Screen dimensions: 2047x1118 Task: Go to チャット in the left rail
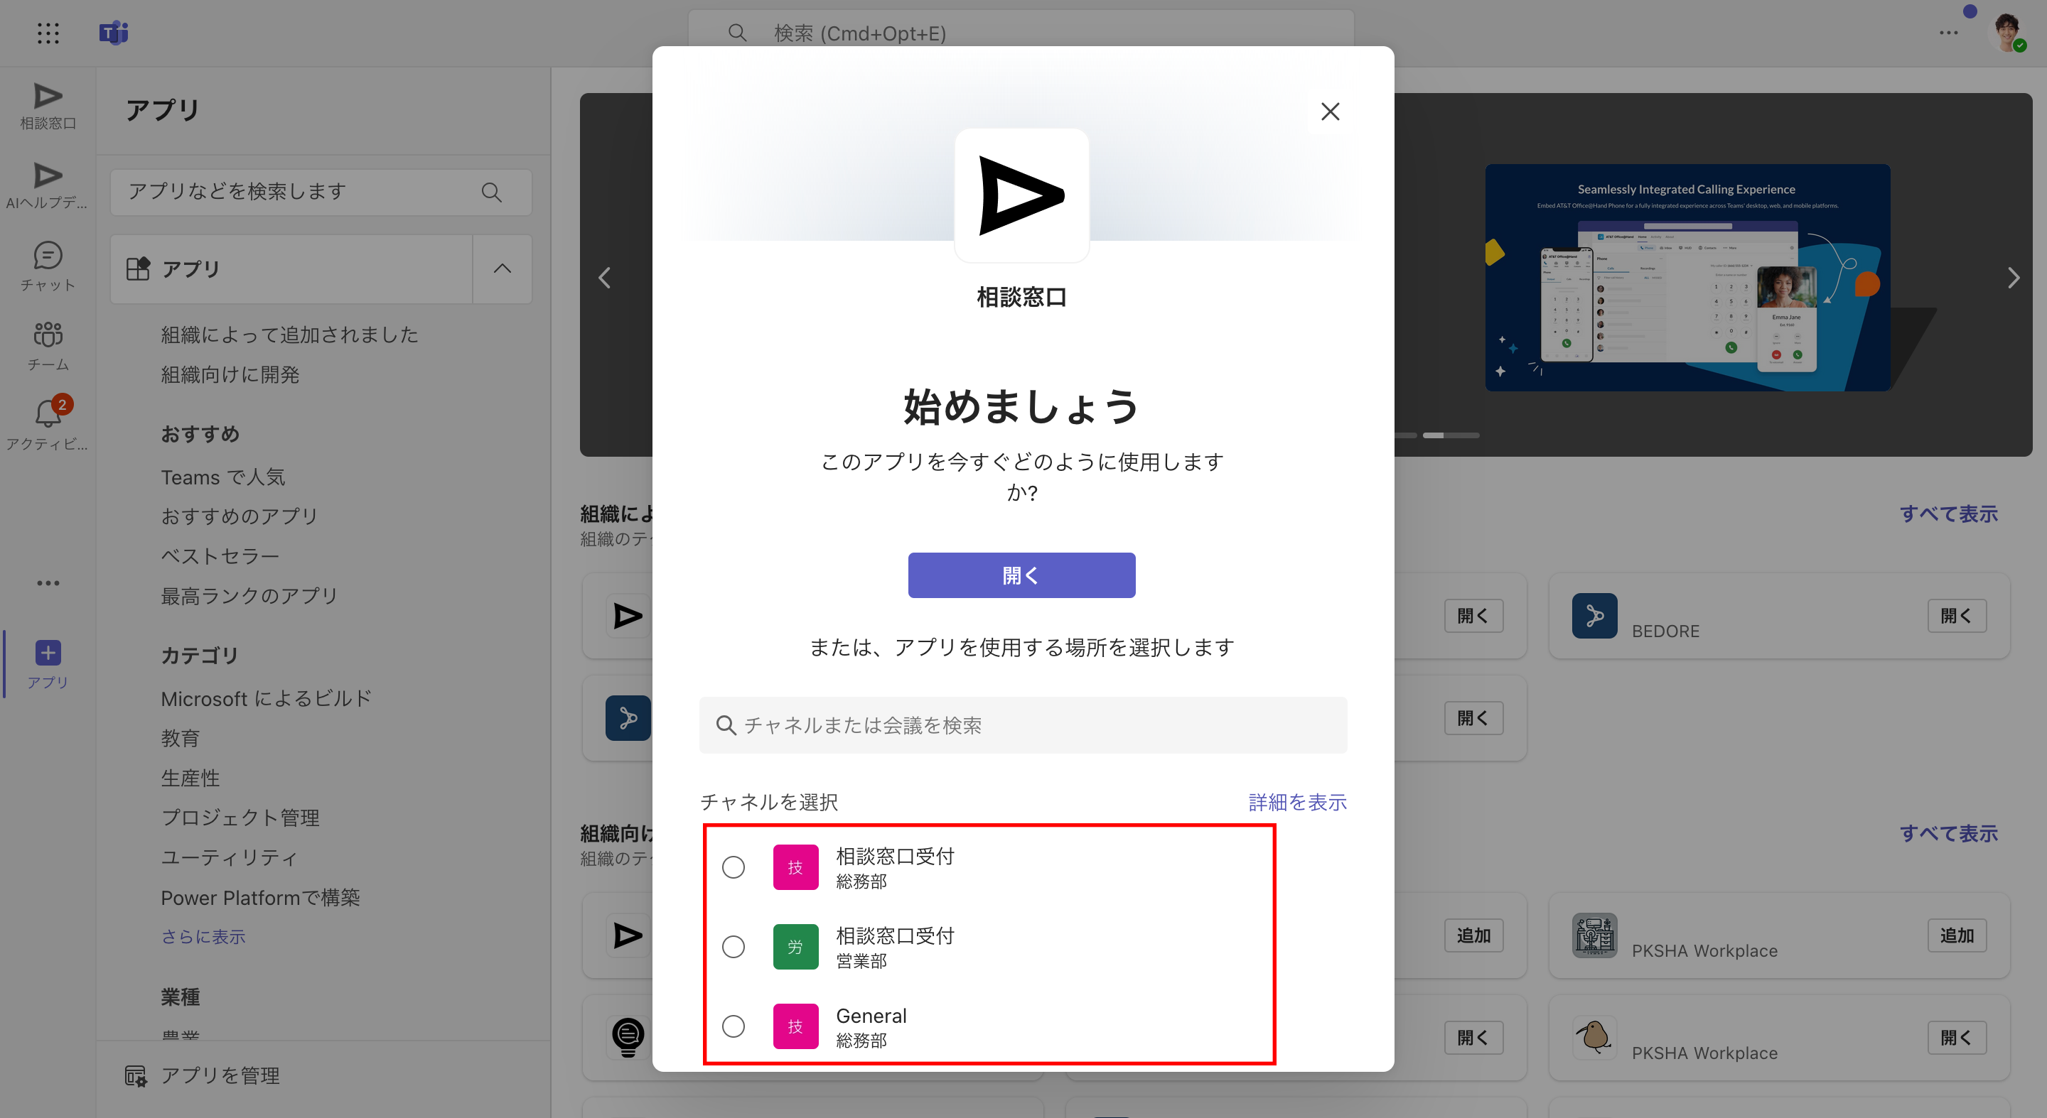click(x=48, y=267)
